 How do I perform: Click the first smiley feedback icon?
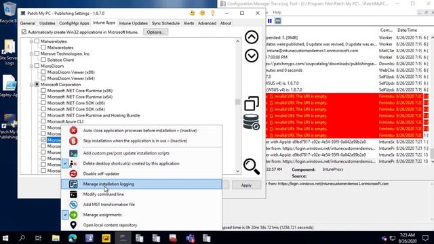click(x=192, y=13)
